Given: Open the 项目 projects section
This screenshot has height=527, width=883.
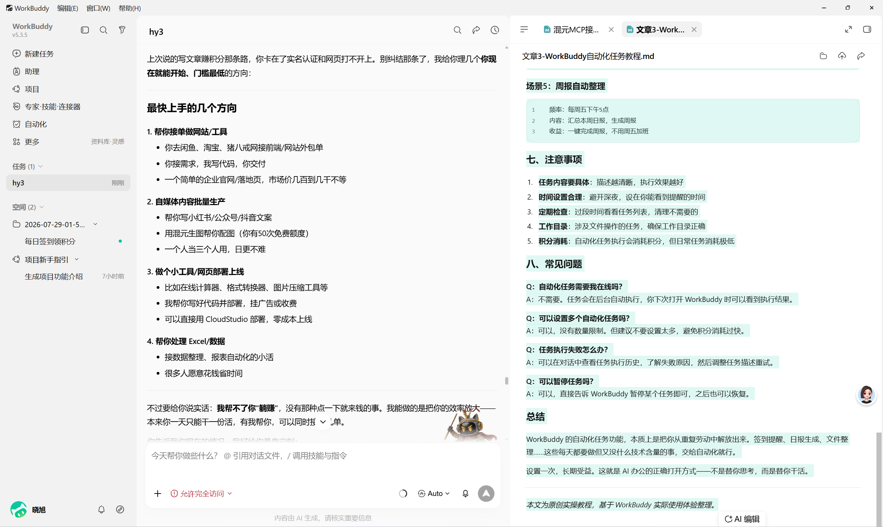Looking at the screenshot, I should (x=68, y=89).
